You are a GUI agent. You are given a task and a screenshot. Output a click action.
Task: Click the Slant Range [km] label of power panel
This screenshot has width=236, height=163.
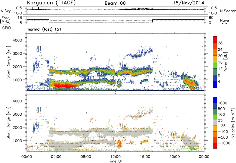[x=8, y=62]
